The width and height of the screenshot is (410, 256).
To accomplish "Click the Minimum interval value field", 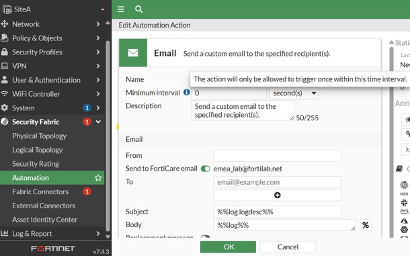I will click(x=229, y=93).
